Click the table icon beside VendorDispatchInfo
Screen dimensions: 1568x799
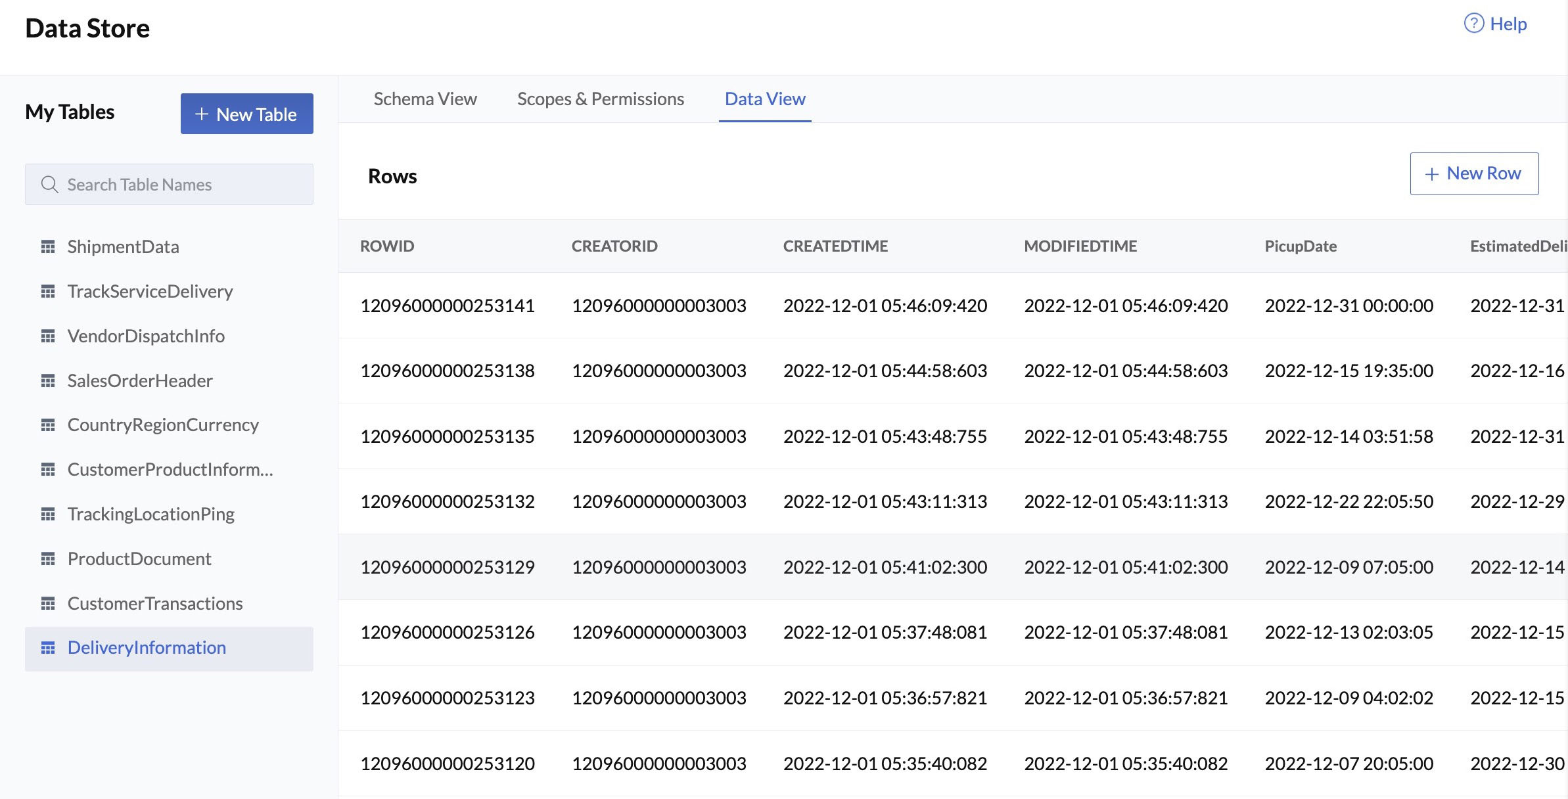(49, 336)
